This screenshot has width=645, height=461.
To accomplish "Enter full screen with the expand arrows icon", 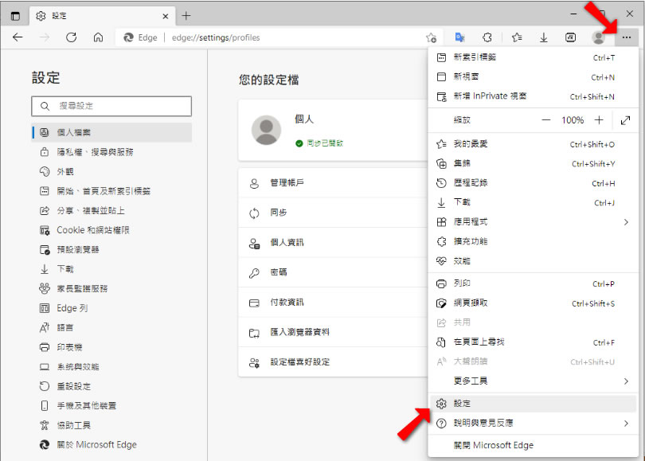I will 625,120.
